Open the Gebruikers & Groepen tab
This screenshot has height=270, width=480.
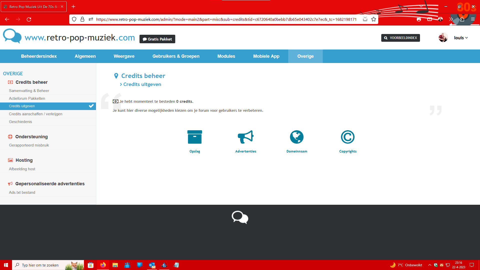[x=176, y=56]
